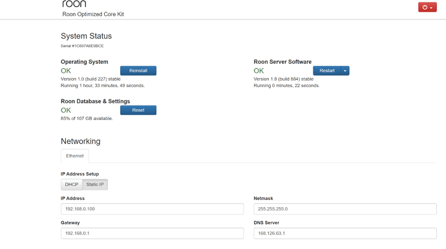The image size is (446, 249).
Task: Expand the Restart button dropdown arrow
Action: (x=345, y=71)
